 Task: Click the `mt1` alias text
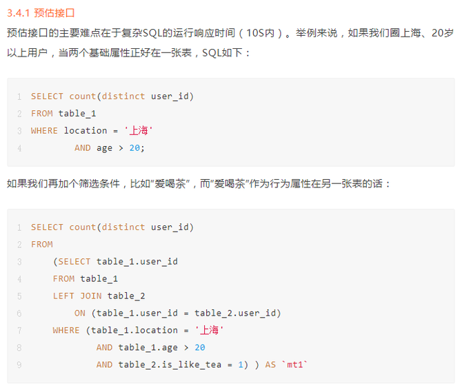[295, 365]
